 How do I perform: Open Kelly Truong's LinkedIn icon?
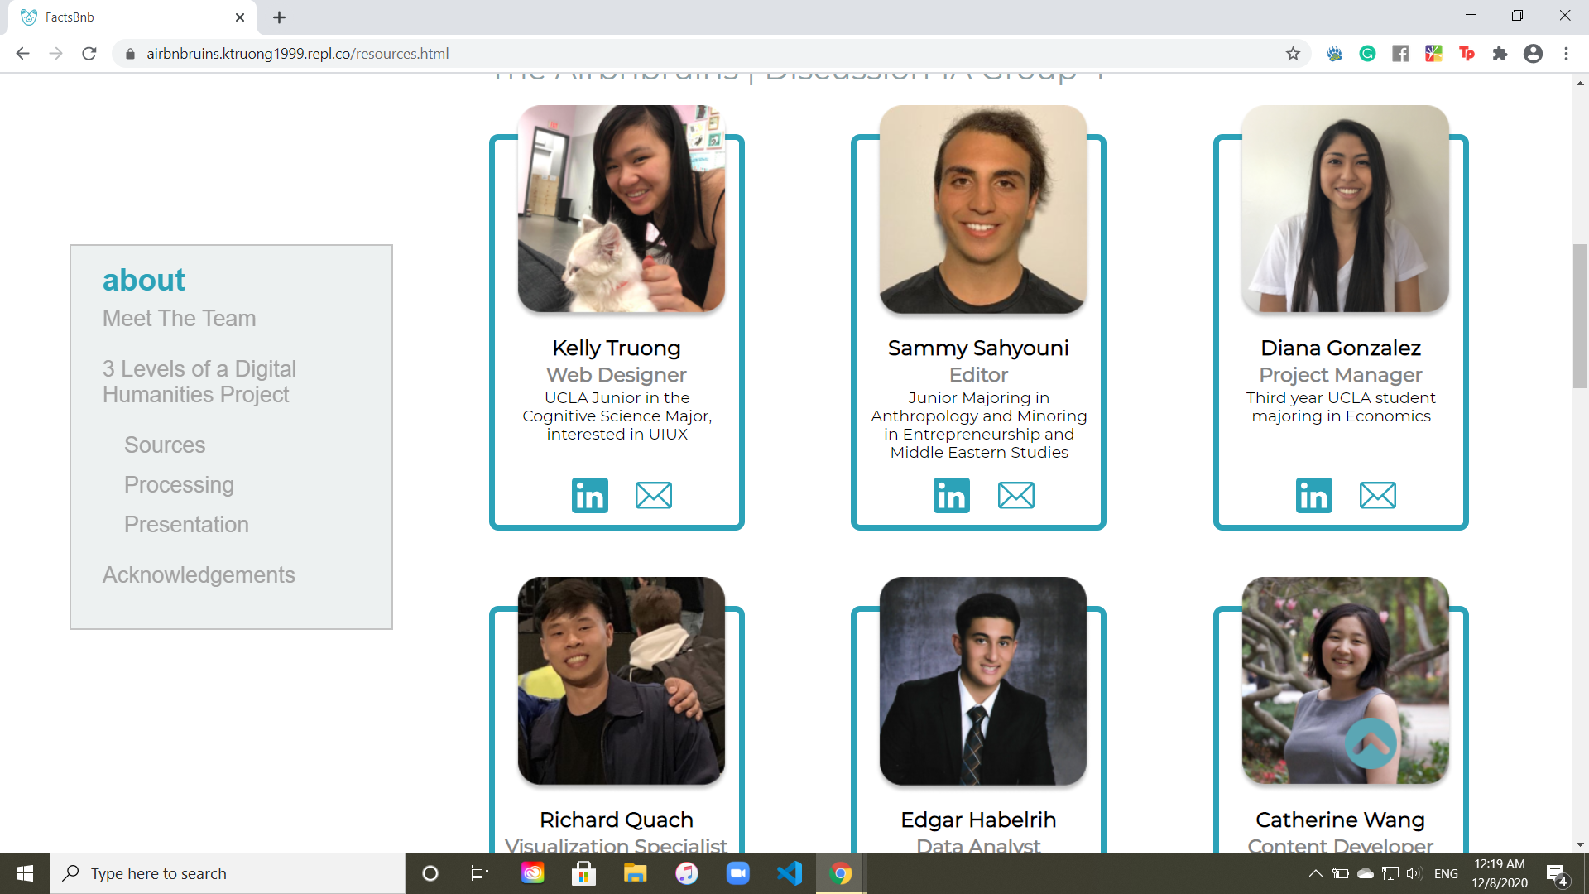point(589,495)
